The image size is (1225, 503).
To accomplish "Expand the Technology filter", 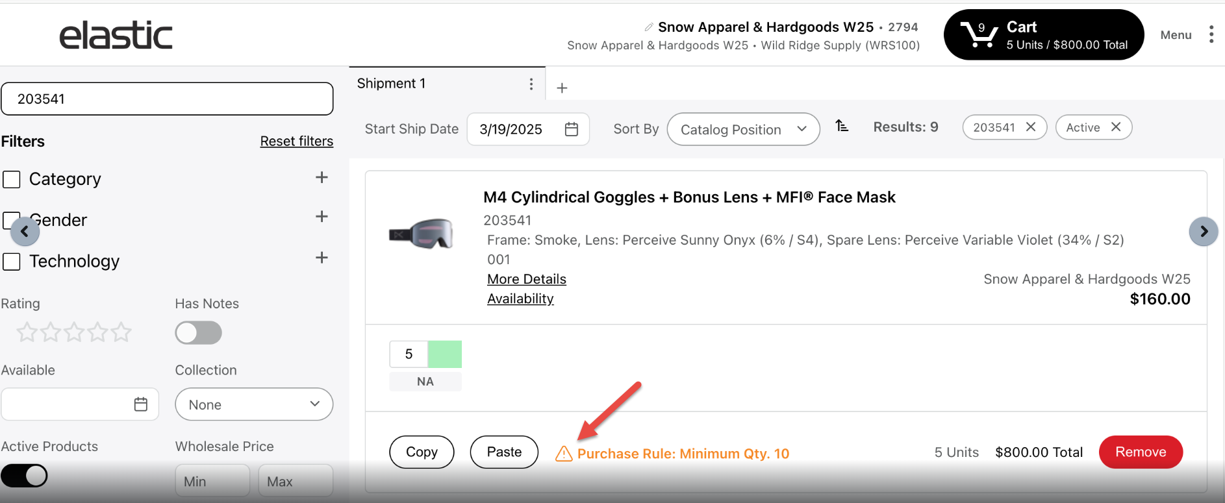I will pos(322,258).
